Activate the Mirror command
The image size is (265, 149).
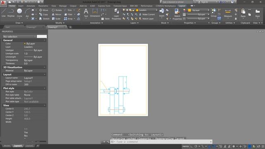click(56, 14)
